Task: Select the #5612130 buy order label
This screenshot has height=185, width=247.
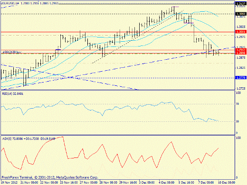Action: (x=12, y=52)
